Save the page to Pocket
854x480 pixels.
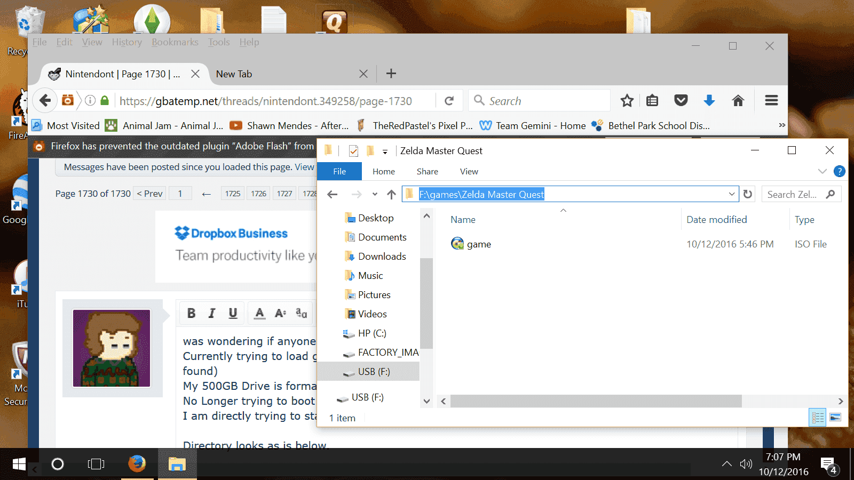pos(681,100)
